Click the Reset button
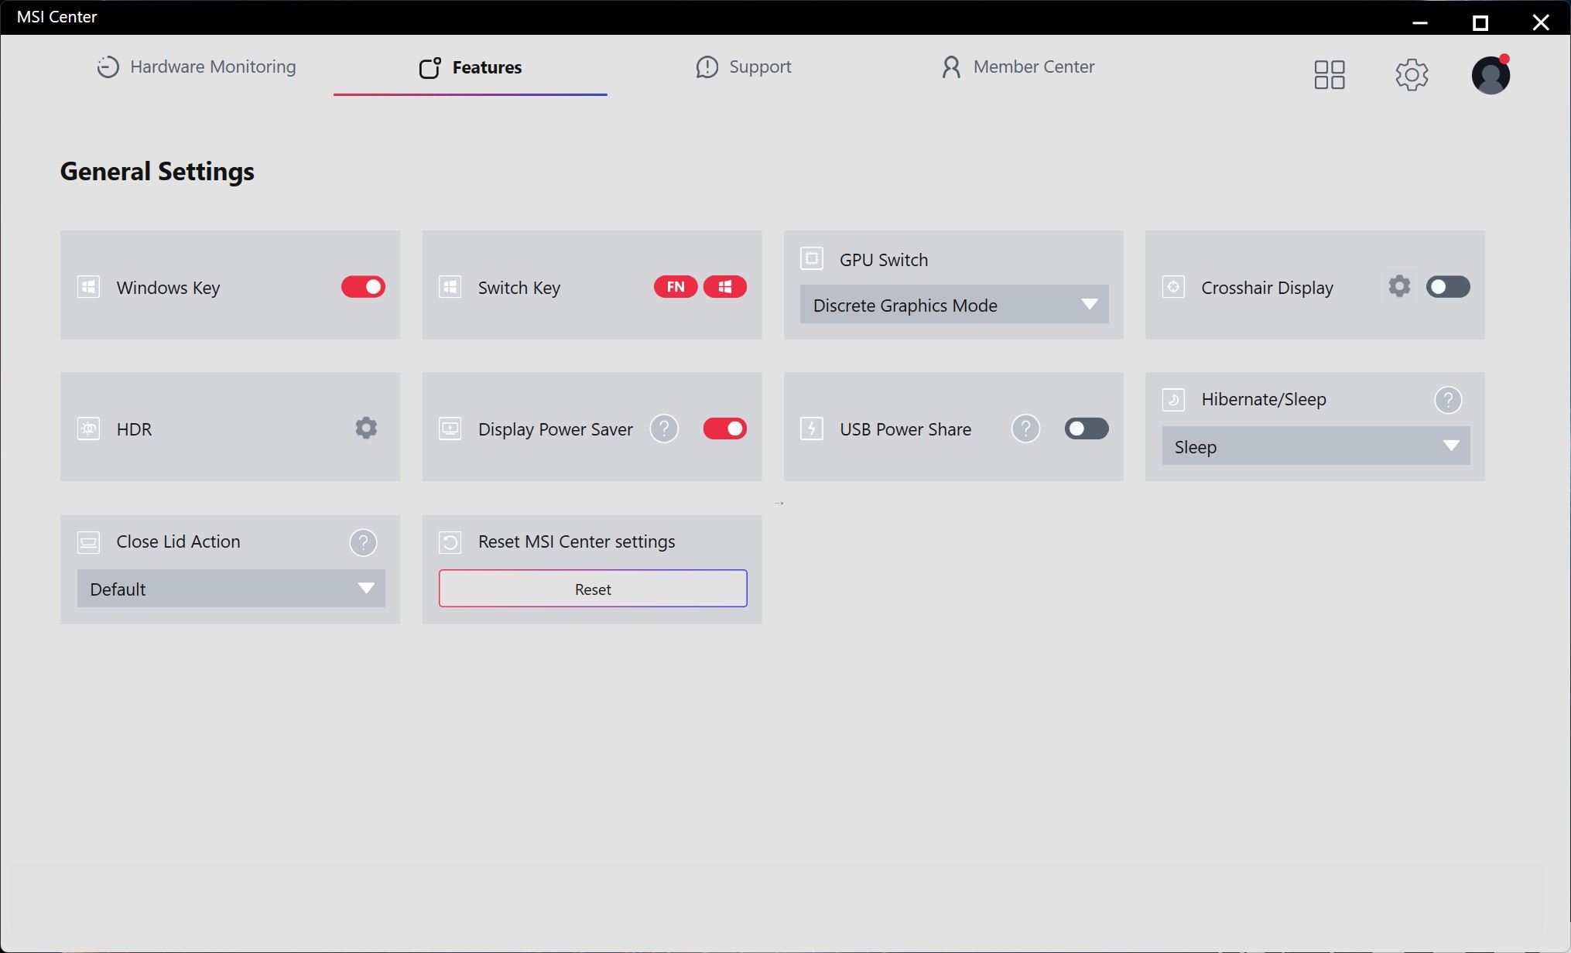This screenshot has height=953, width=1571. (593, 589)
